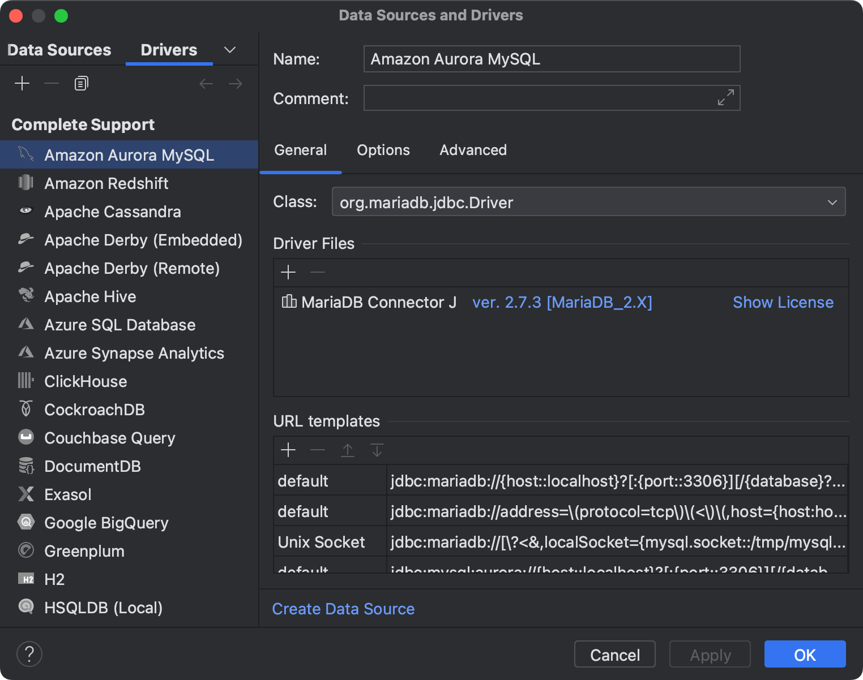Viewport: 863px width, 680px height.
Task: Click the OK button
Action: coord(804,654)
